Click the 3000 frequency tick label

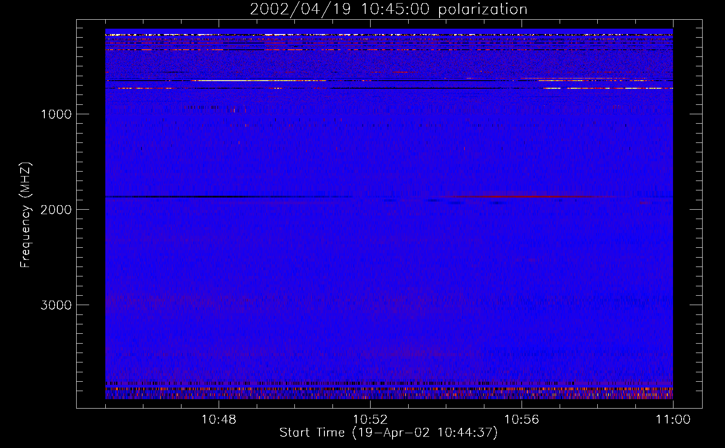tap(56, 305)
